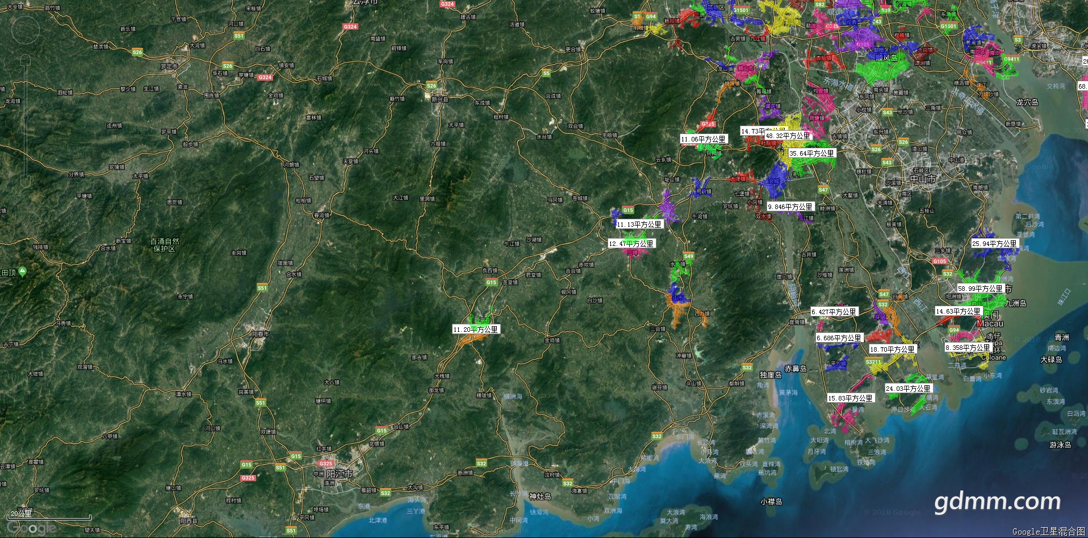Select the 15.83平方公里 area label

(x=850, y=398)
